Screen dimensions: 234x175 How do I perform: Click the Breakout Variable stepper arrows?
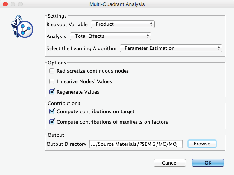point(151,24)
